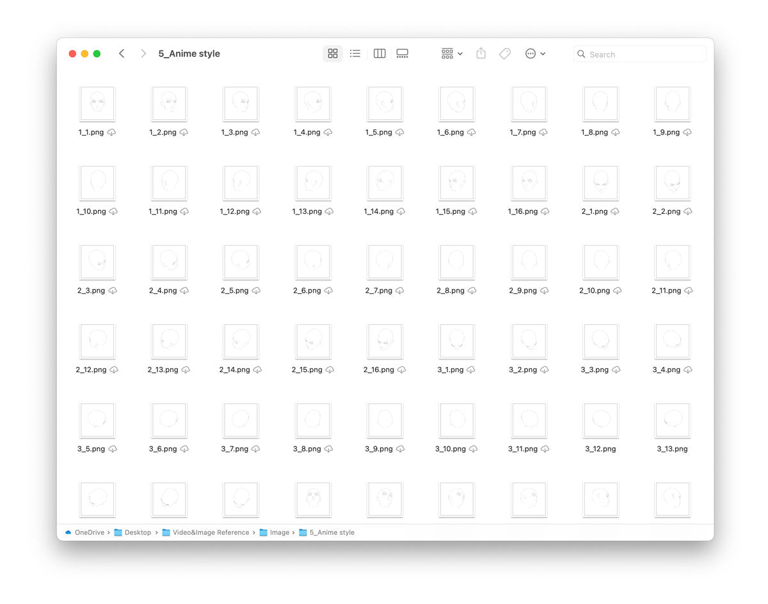Switch to list view
768x604 pixels.
[355, 54]
